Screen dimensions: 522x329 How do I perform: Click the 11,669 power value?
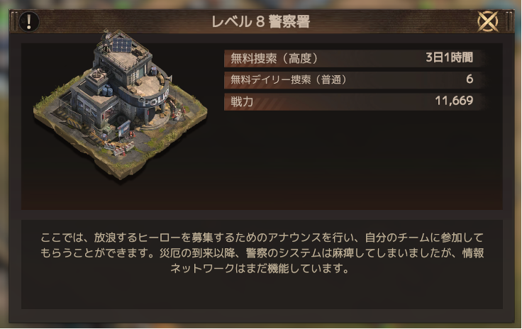tap(454, 101)
